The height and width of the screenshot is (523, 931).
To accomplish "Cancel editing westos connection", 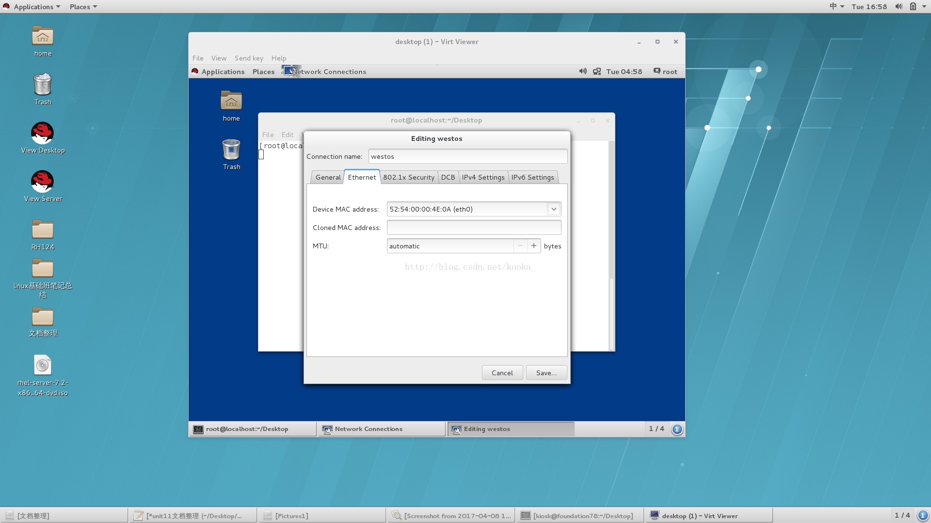I will [502, 373].
